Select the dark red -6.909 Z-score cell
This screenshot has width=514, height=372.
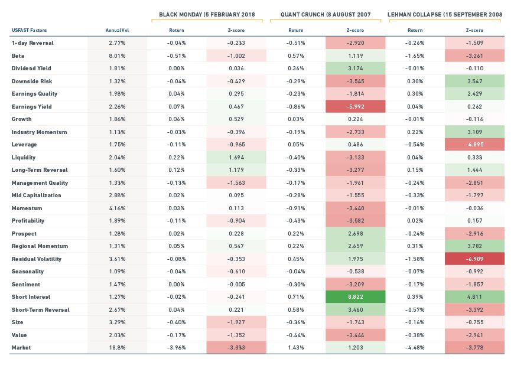pyautogui.click(x=474, y=259)
